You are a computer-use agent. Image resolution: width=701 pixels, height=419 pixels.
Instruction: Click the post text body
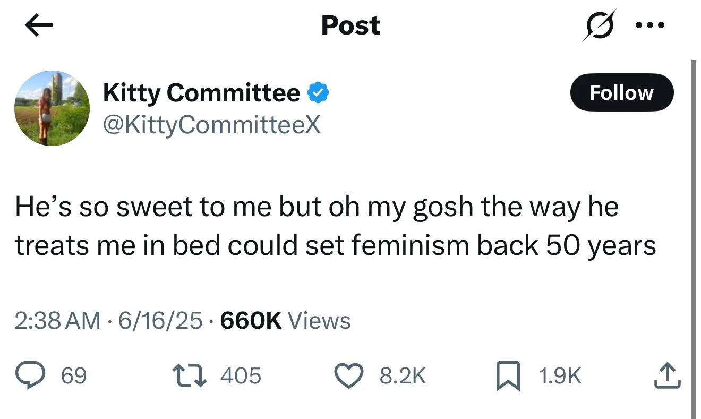(x=335, y=225)
